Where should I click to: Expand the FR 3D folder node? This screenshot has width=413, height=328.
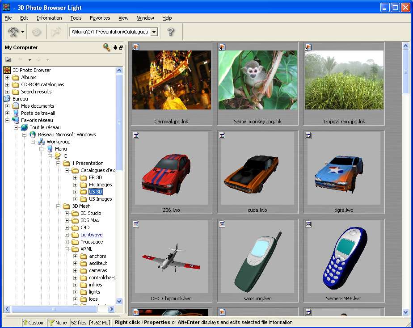pyautogui.click(x=76, y=177)
